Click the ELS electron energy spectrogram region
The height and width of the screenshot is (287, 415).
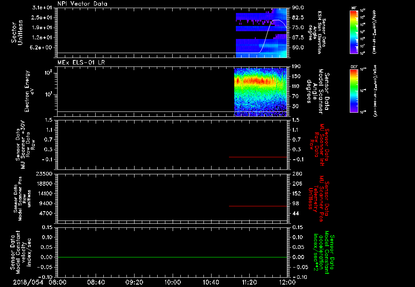coord(261,92)
